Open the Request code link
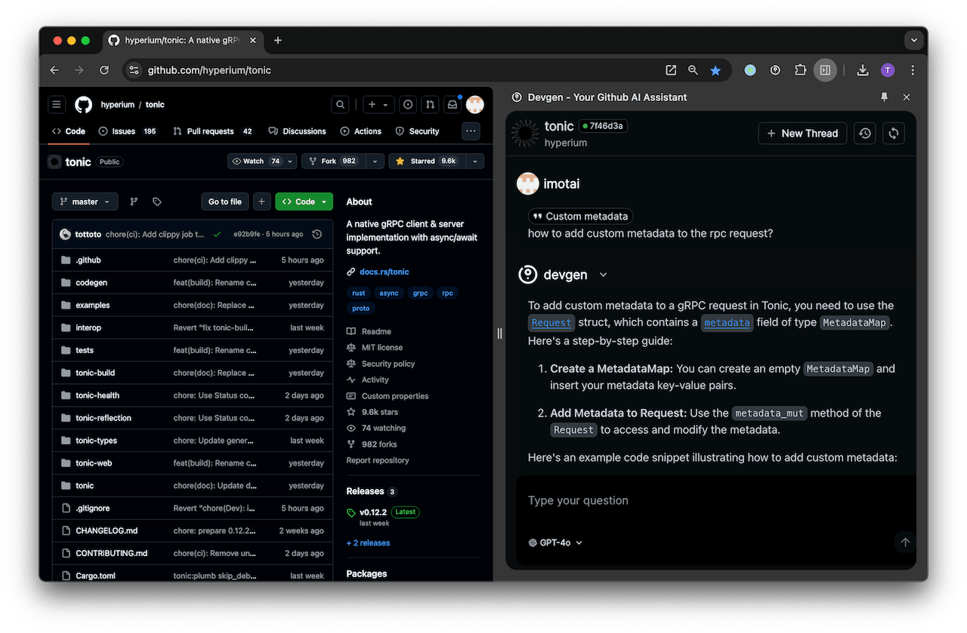 pyautogui.click(x=551, y=323)
